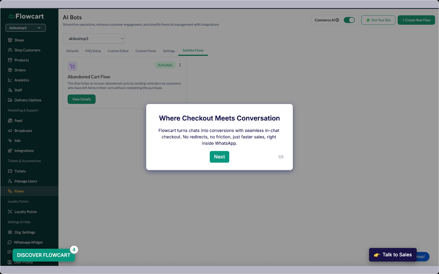Screen dimensions: 439x274
Task: Select the Settings tab
Action: coord(169,51)
